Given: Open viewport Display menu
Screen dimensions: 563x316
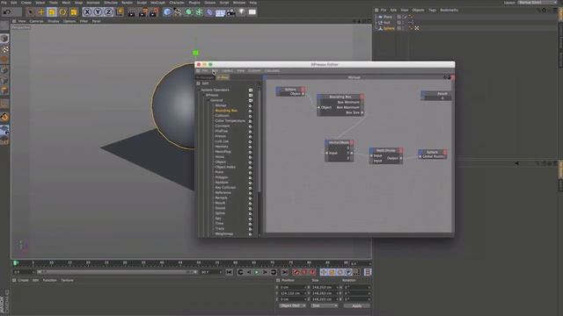Looking at the screenshot, I should coord(53,21).
